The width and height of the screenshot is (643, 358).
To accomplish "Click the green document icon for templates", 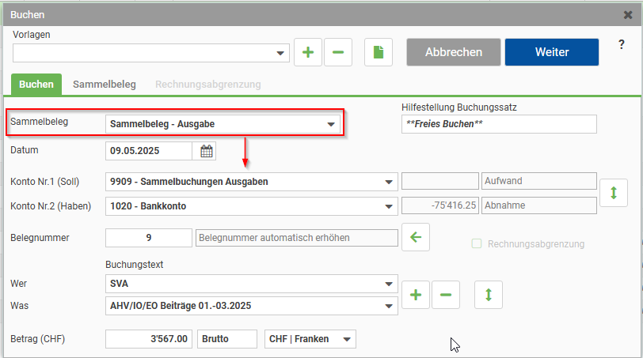I will click(379, 52).
